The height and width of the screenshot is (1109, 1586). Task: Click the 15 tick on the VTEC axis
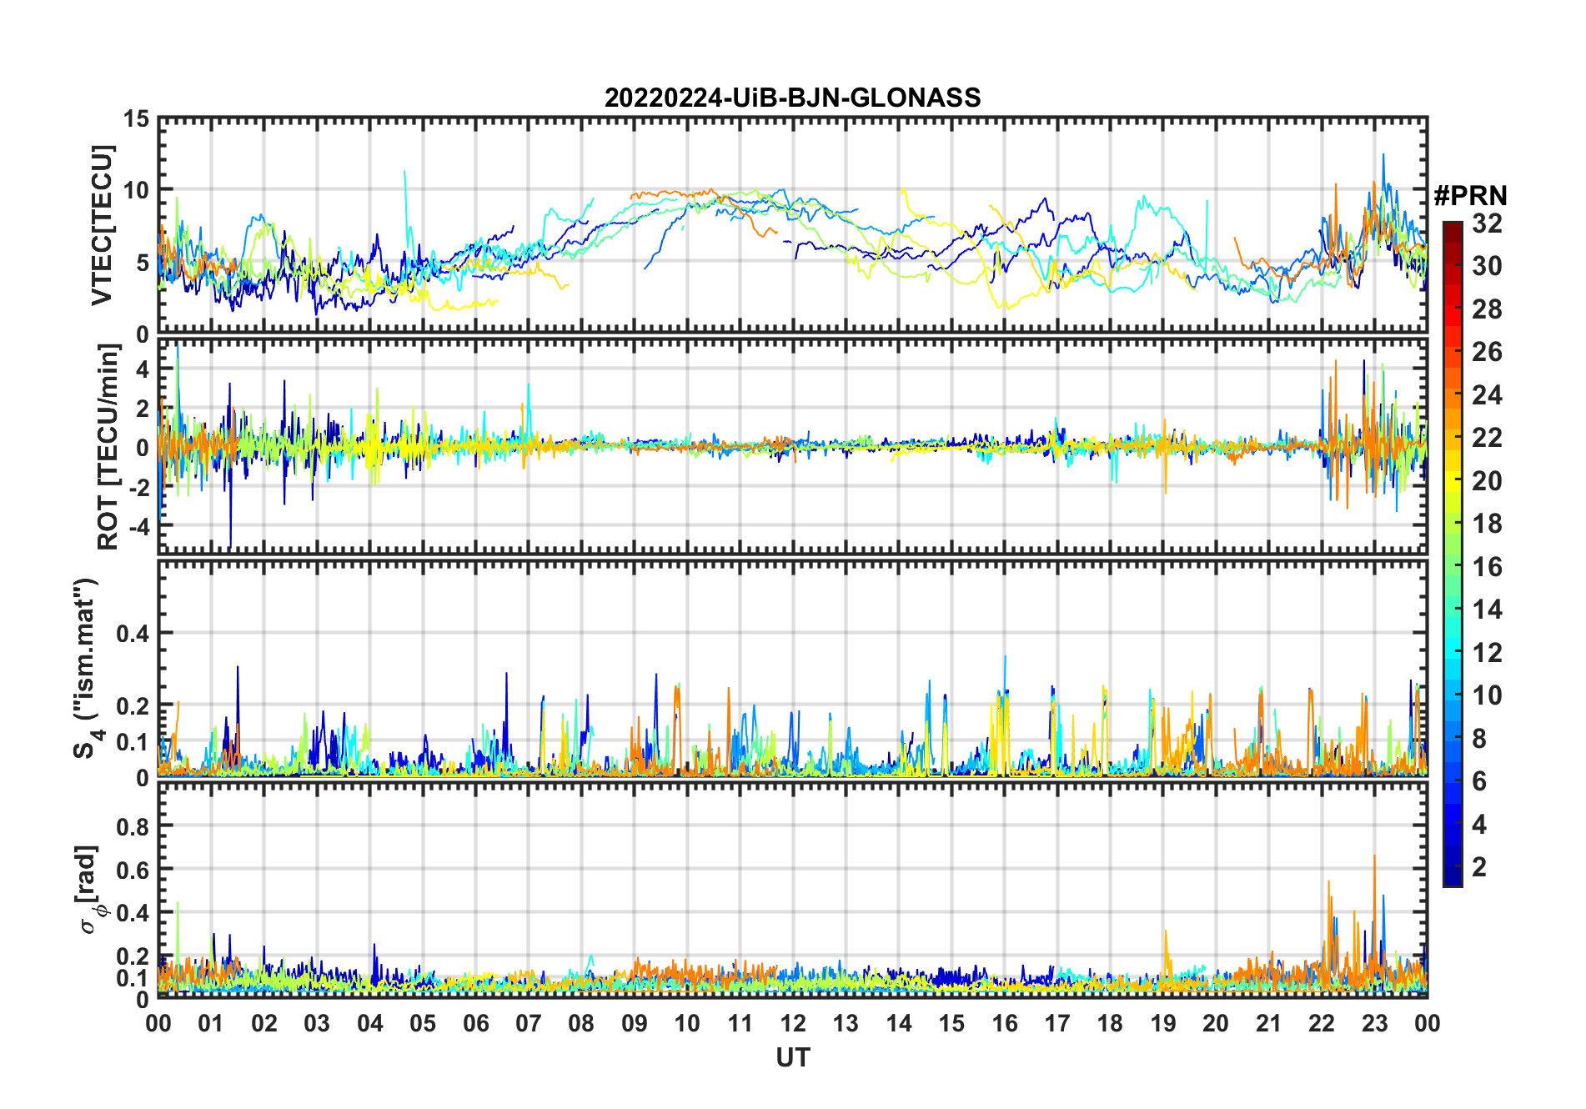coord(137,119)
